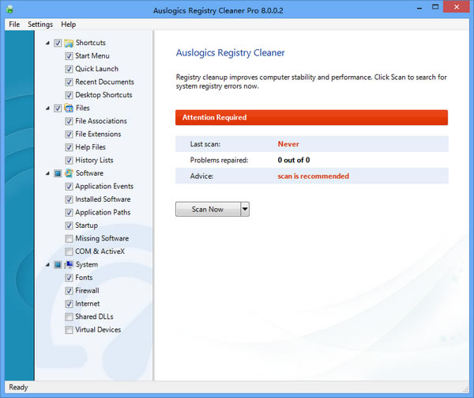The height and width of the screenshot is (398, 474).
Task: Select the Virtual Devices tree item
Action: 98,329
